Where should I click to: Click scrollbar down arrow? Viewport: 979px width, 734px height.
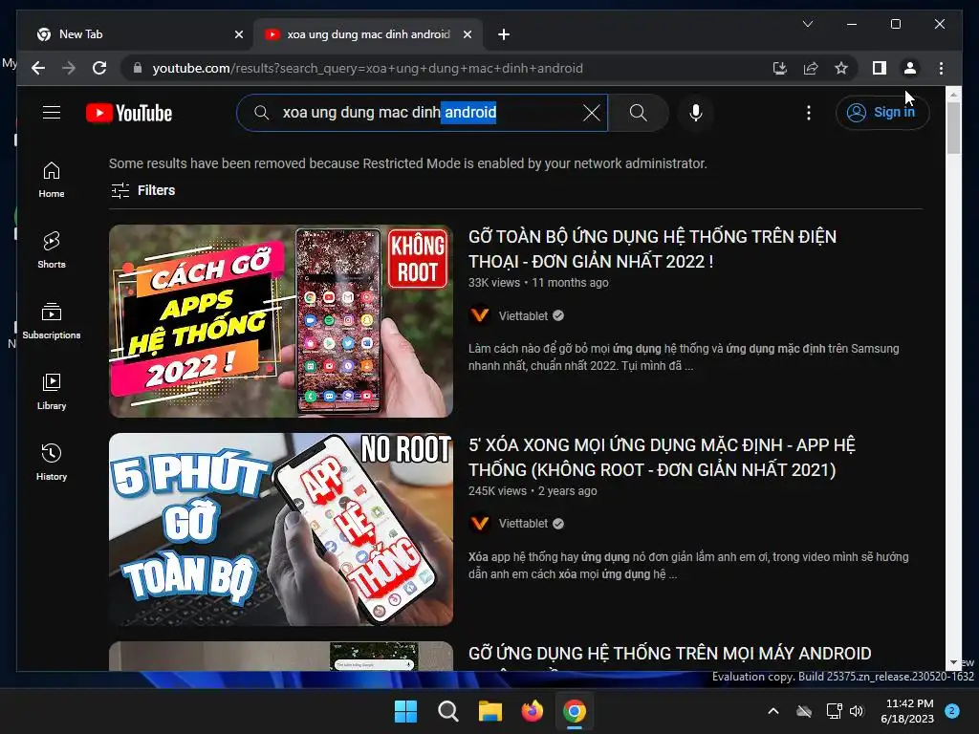[953, 663]
